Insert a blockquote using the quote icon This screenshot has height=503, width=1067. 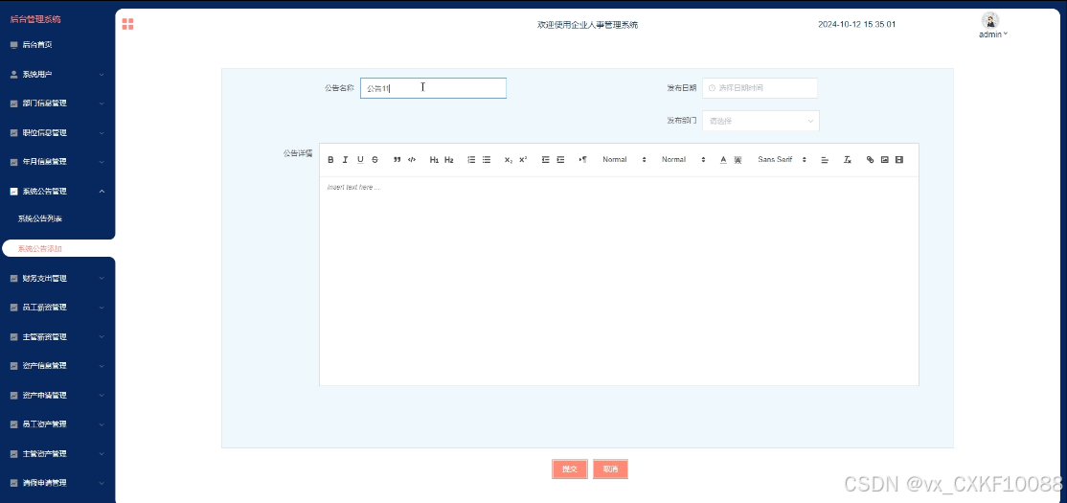(x=397, y=160)
